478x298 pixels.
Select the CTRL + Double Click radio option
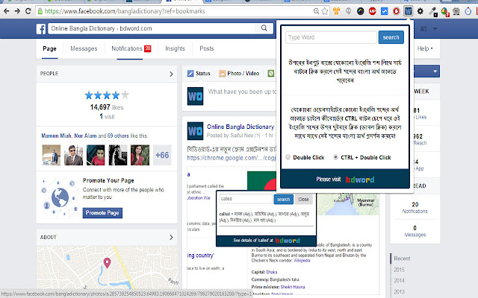(x=335, y=157)
